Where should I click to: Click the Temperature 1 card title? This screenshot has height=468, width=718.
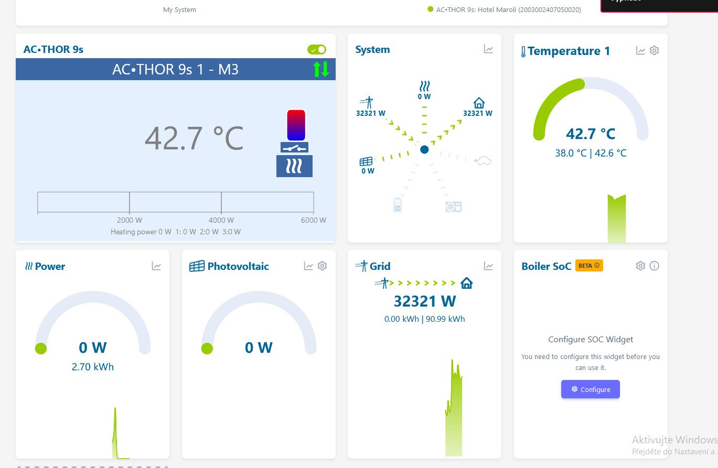569,51
